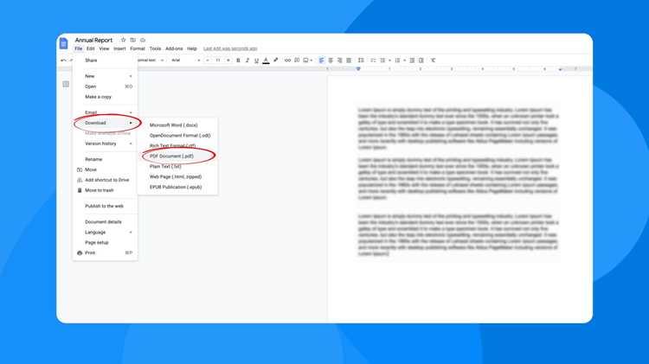Star the Annual Report document
This screenshot has width=649, height=364.
123,40
